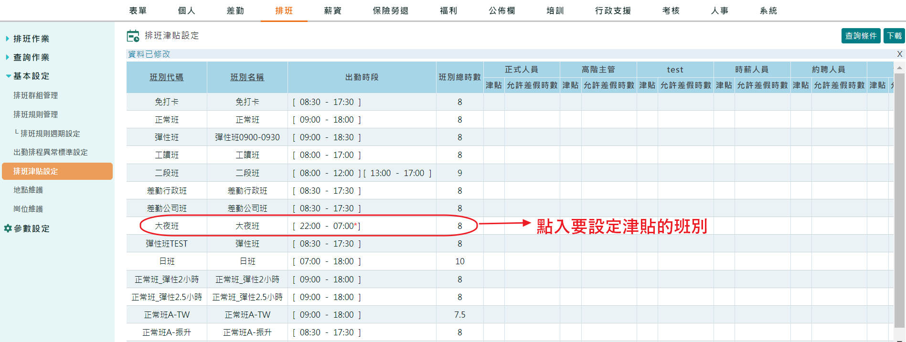
Task: Open the 福利 top menu
Action: (x=448, y=10)
